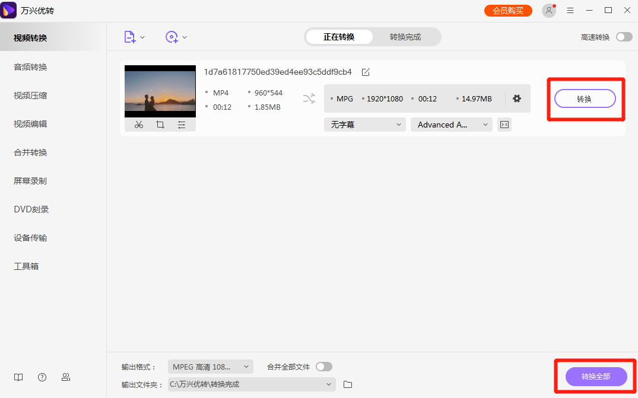
Task: Click the 转换全部 button
Action: (x=595, y=376)
